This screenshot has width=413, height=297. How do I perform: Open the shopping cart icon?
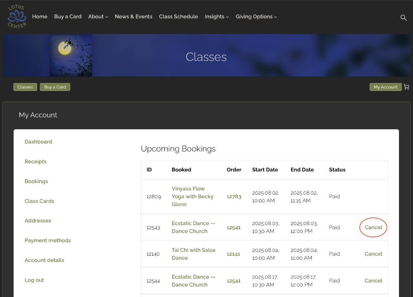tap(406, 87)
